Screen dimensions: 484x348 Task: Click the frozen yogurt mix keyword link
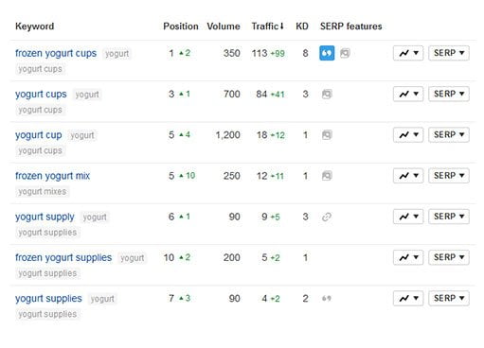[x=52, y=176]
